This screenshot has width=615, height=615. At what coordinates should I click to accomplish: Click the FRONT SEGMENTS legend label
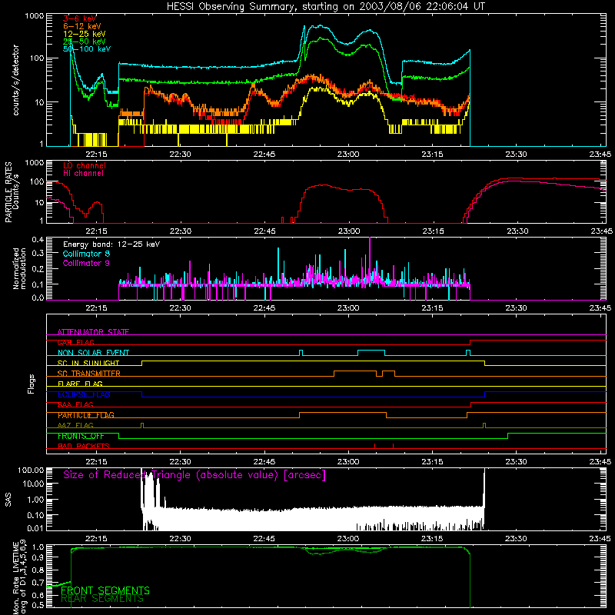[105, 590]
